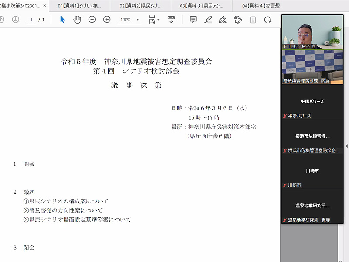The height and width of the screenshot is (262, 349).
Task: Click the zoom out minus icon
Action: (x=92, y=20)
